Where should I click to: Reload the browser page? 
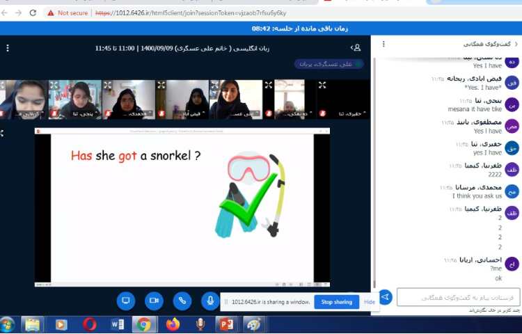(x=33, y=13)
